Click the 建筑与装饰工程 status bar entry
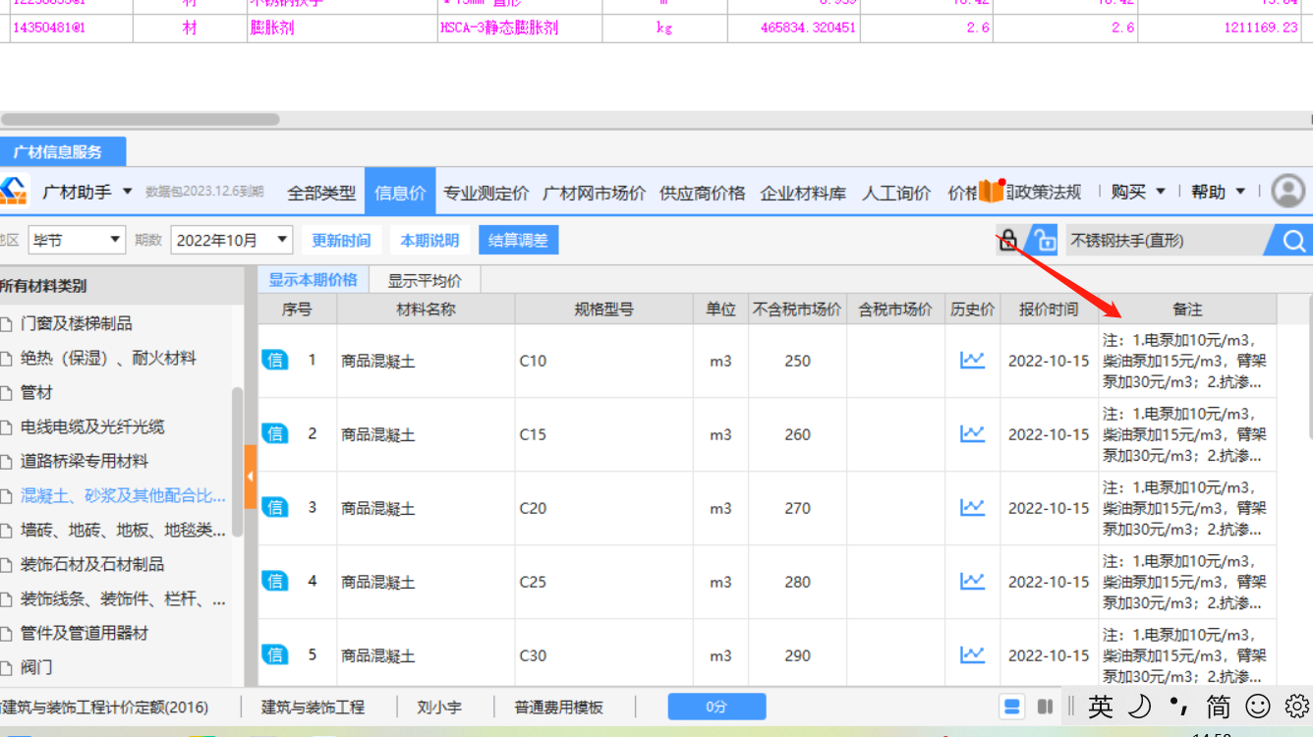The image size is (1313, 737). point(313,707)
